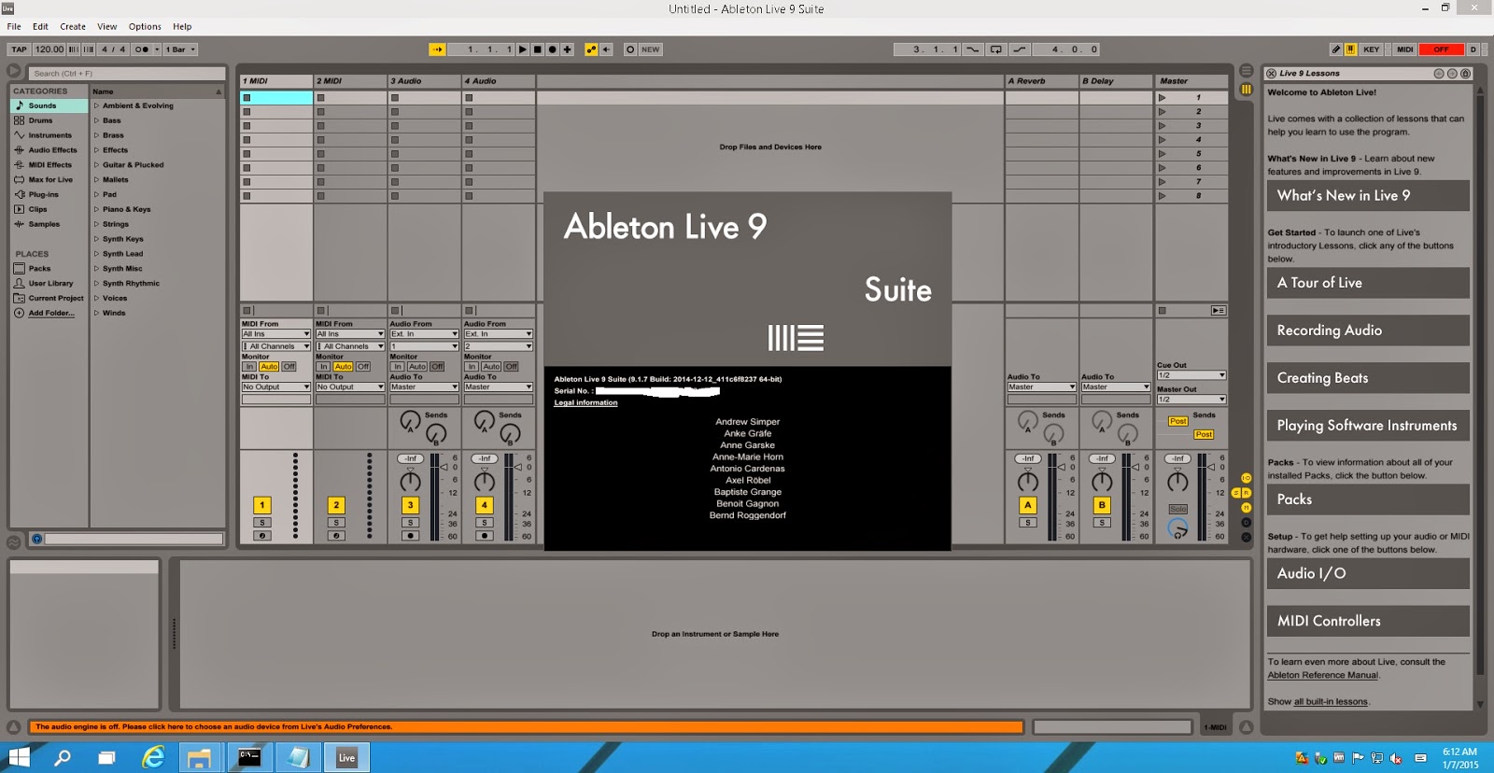Toggle Return A track activator

tap(1028, 505)
